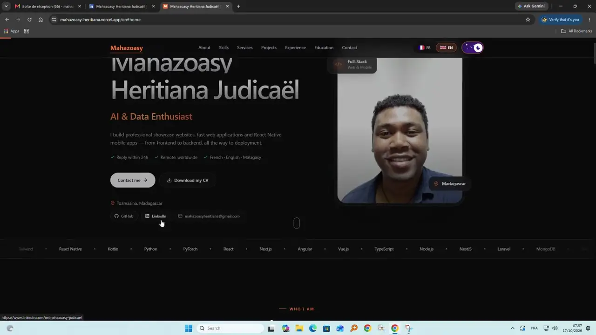Image resolution: width=596 pixels, height=335 pixels.
Task: Go to the browser home page
Action: (x=41, y=20)
